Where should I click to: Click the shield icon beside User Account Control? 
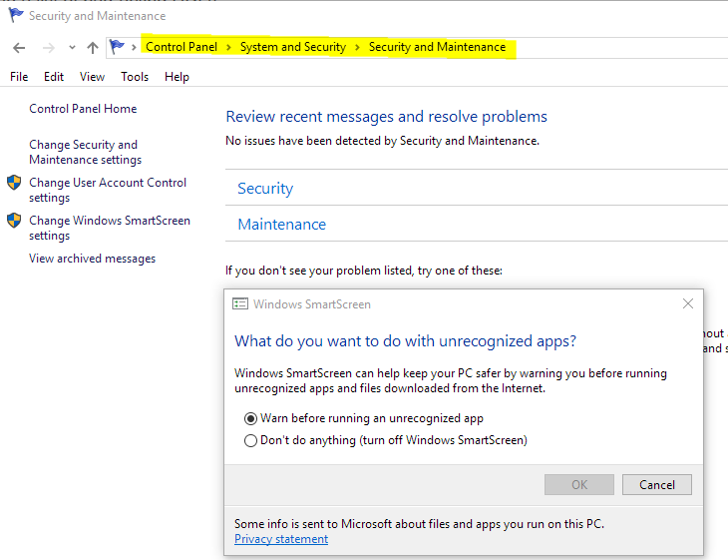click(x=14, y=183)
